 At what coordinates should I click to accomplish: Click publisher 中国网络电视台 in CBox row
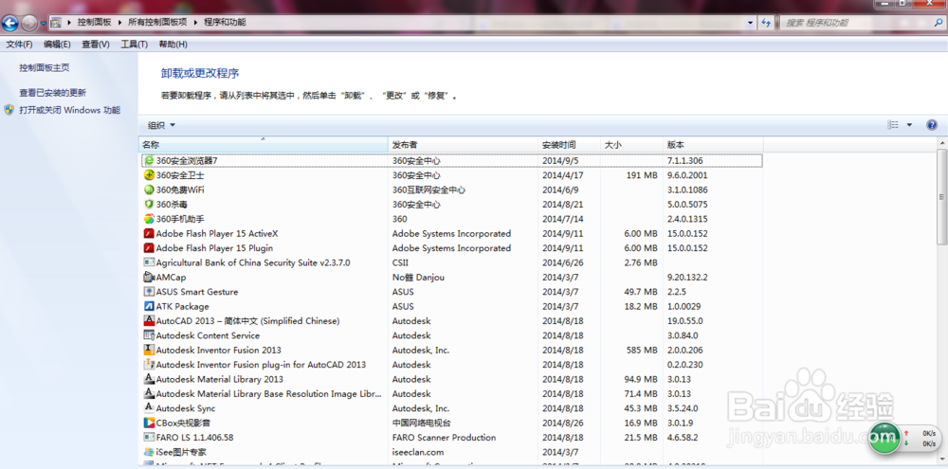tap(422, 424)
